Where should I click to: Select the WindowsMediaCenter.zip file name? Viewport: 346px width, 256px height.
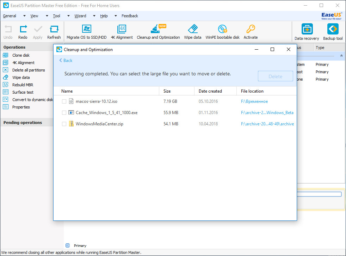pyautogui.click(x=99, y=124)
